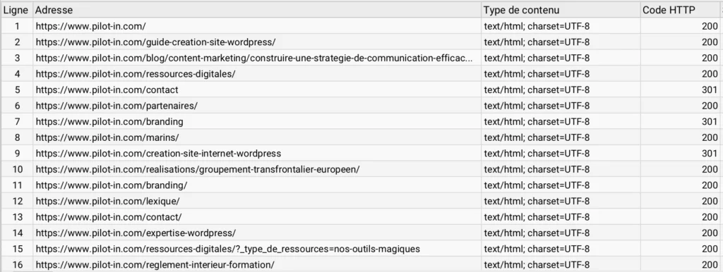Viewport: 723px width, 272px height.
Task: Click the content type cell in row 13
Action: (x=561, y=217)
